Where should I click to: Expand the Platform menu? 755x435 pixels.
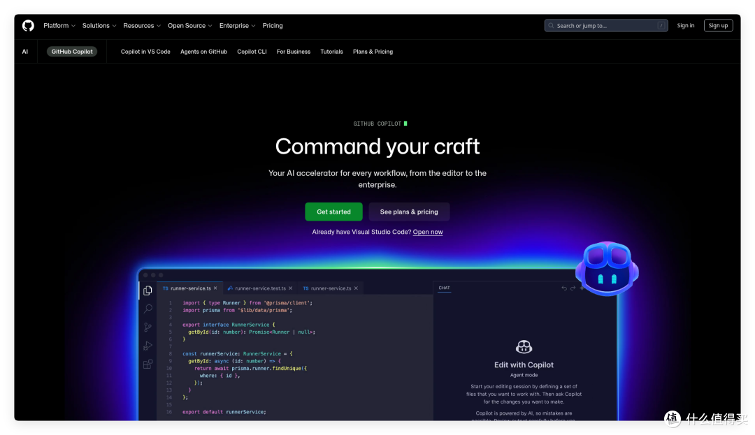click(x=59, y=25)
